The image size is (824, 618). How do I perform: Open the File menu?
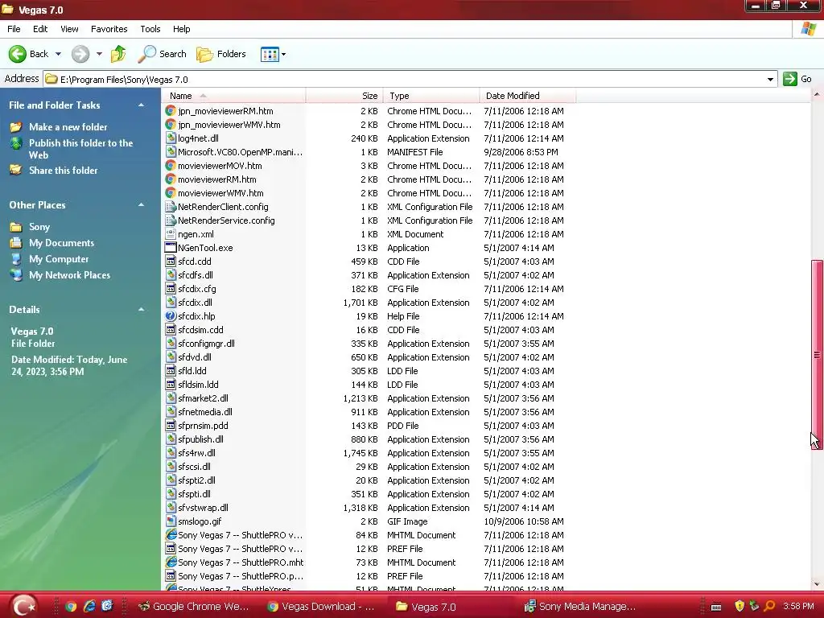point(14,29)
